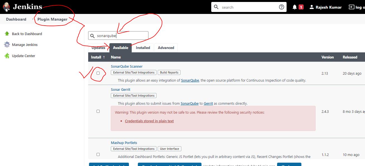Click the green Back to Dashboard arrow icon
365x166 pixels.
(7, 34)
